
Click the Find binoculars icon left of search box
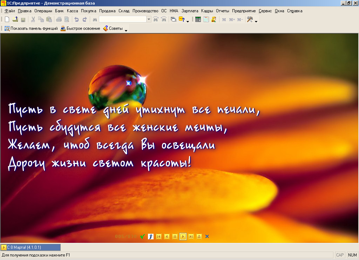tap(95, 20)
